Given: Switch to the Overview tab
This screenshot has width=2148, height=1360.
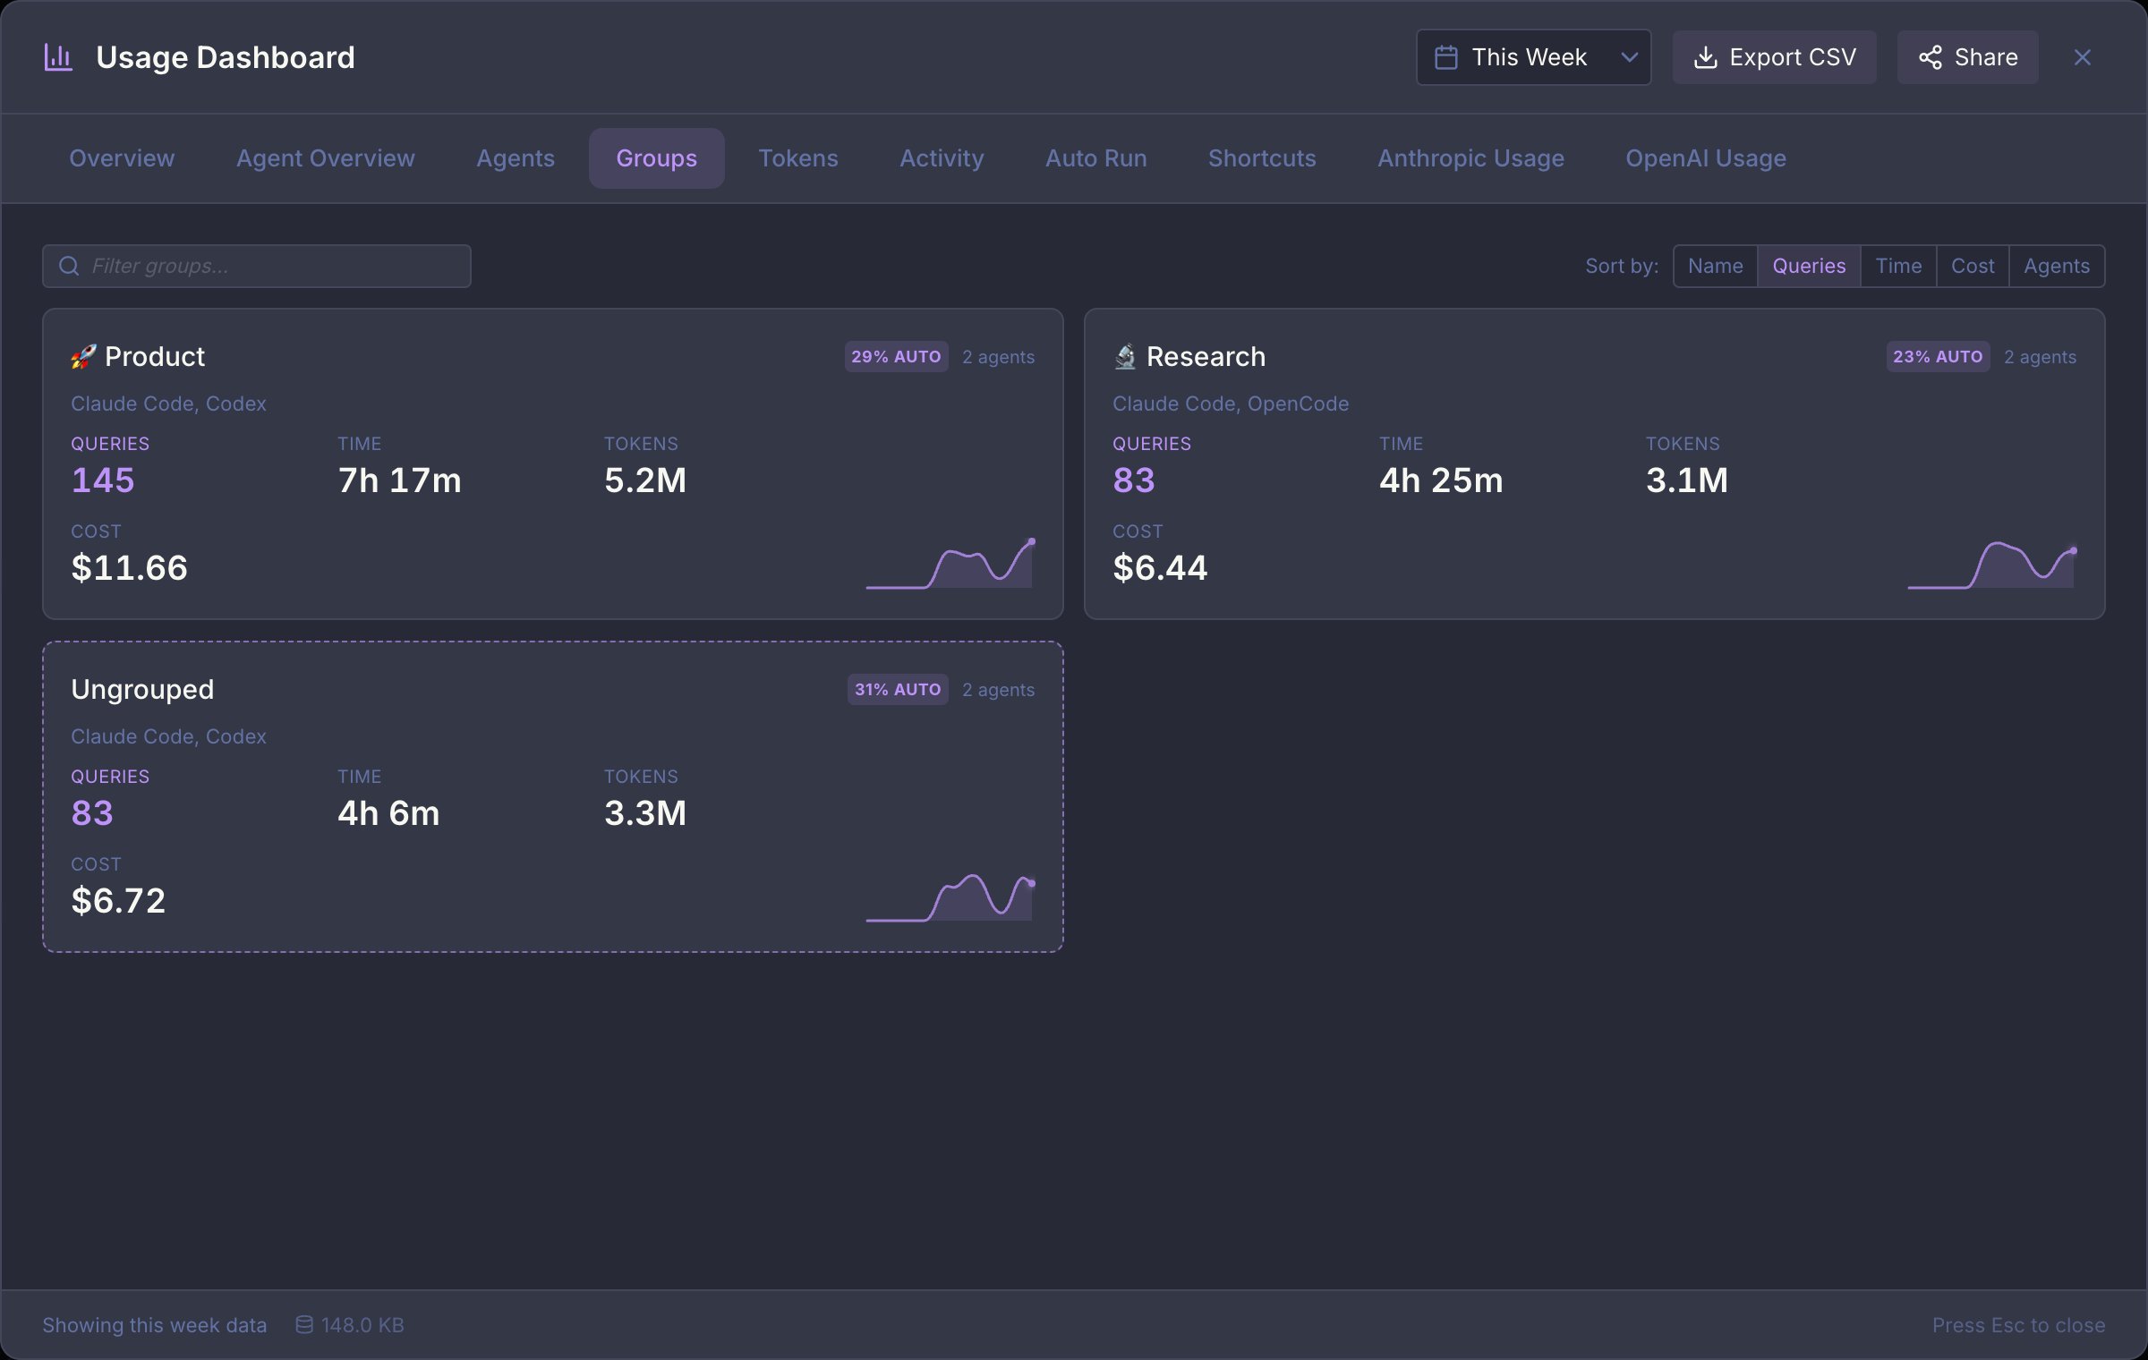Looking at the screenshot, I should 122,158.
